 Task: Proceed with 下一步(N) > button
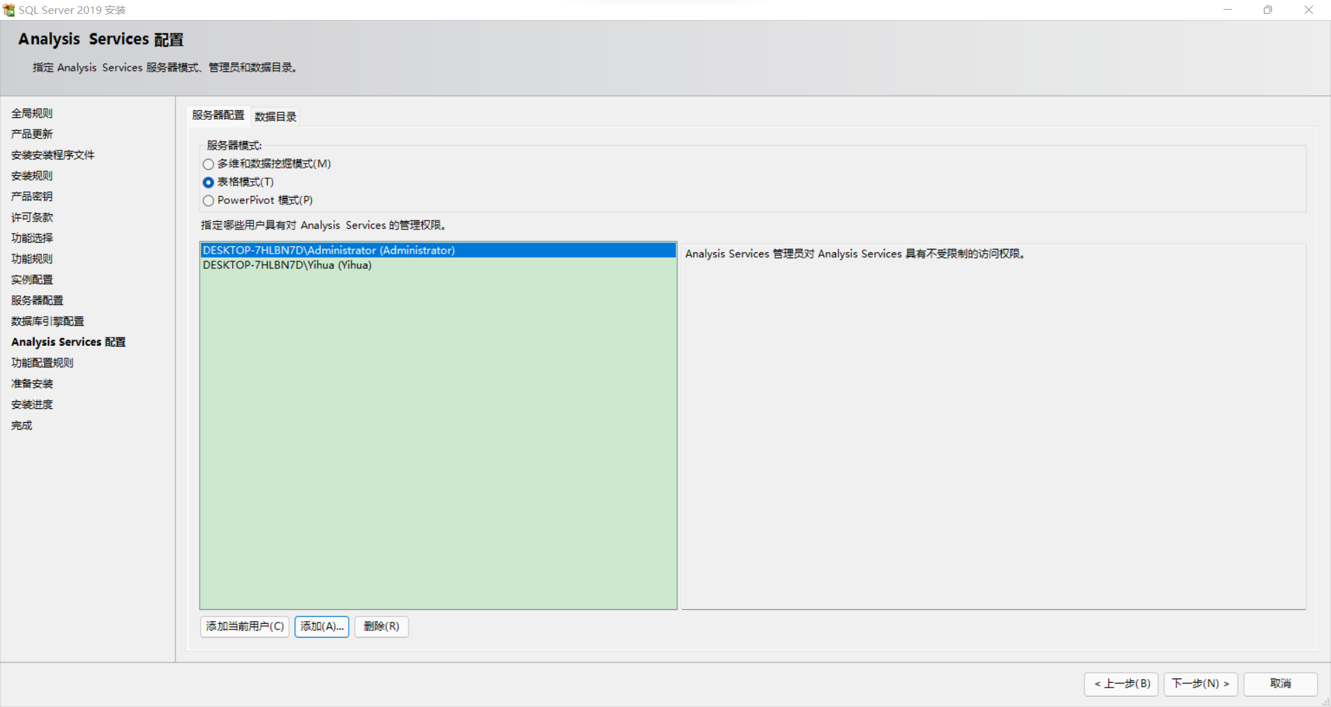pyautogui.click(x=1201, y=684)
